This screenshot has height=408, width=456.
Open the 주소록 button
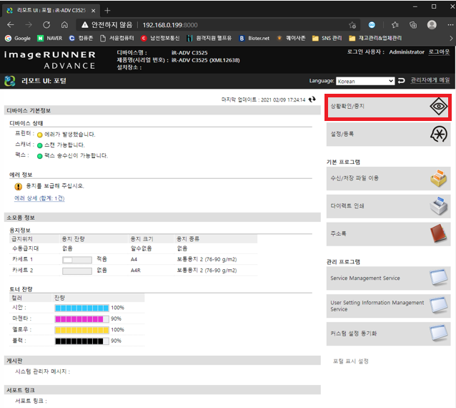389,234
